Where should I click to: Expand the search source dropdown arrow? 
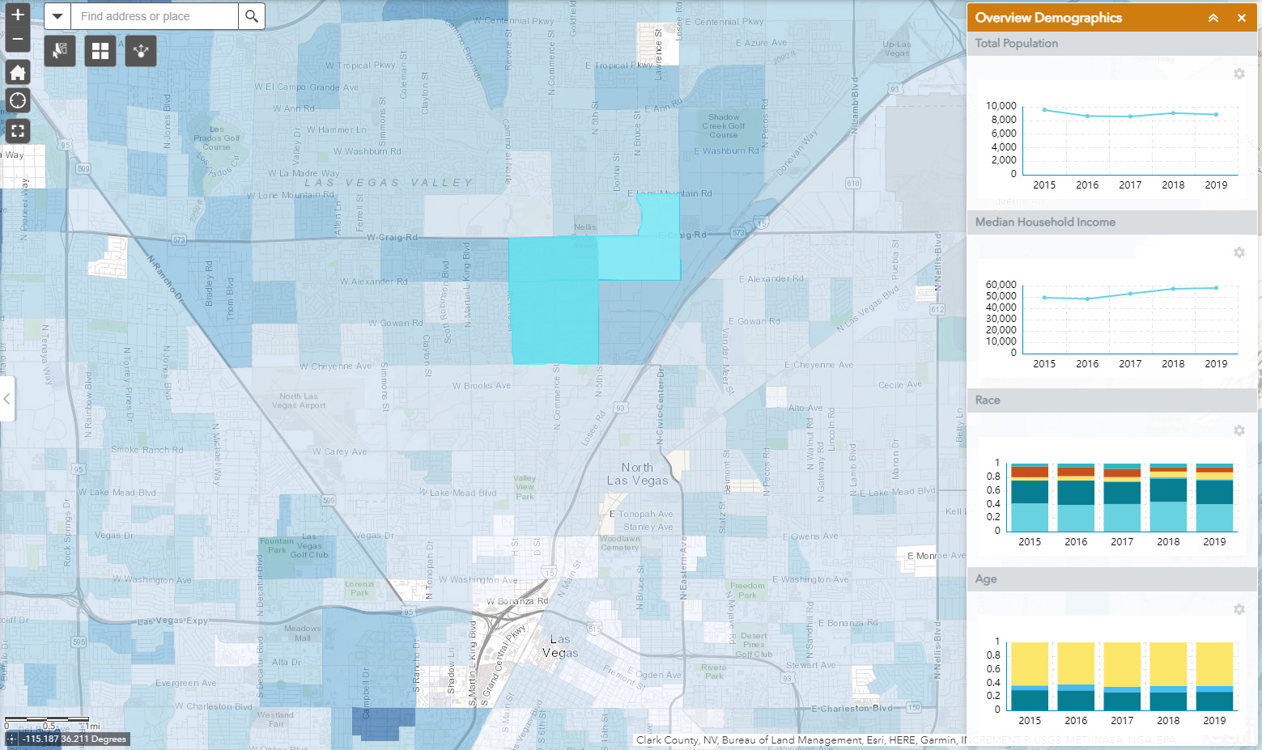click(x=57, y=16)
